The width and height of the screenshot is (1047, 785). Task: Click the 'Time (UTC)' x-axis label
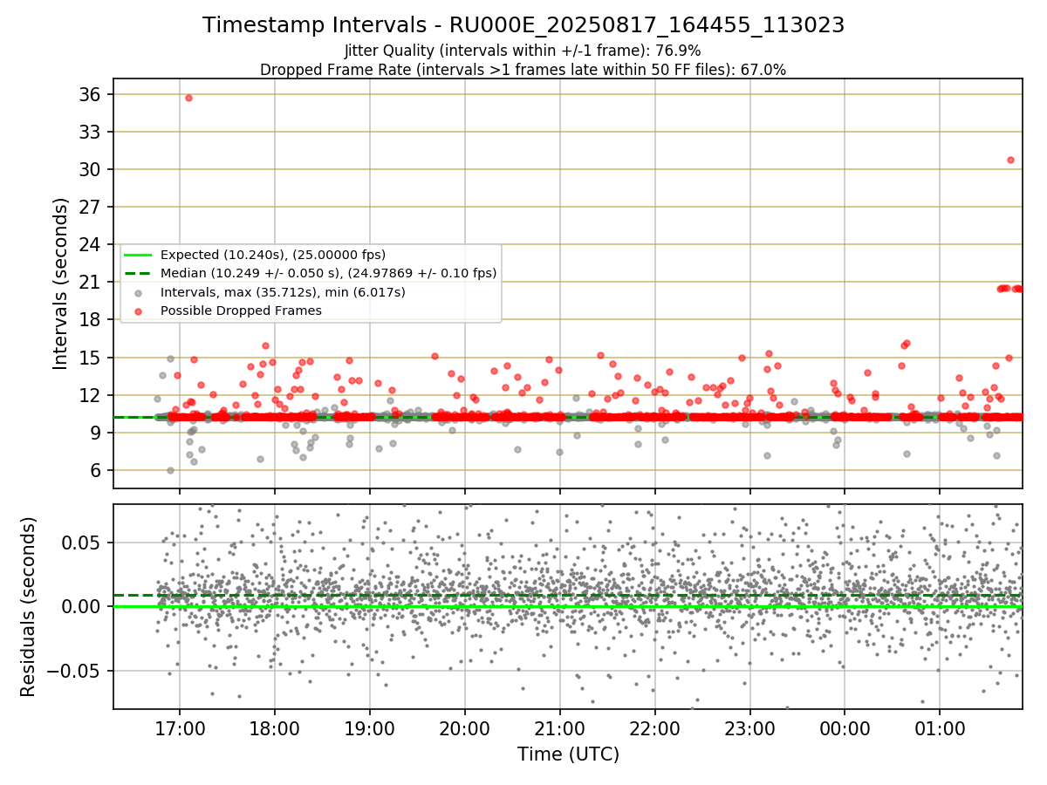(x=568, y=754)
